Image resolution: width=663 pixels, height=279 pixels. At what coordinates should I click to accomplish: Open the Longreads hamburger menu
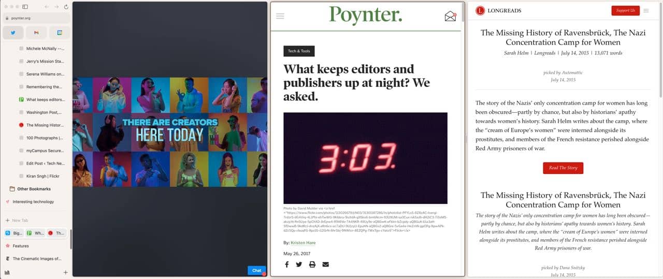(x=646, y=10)
